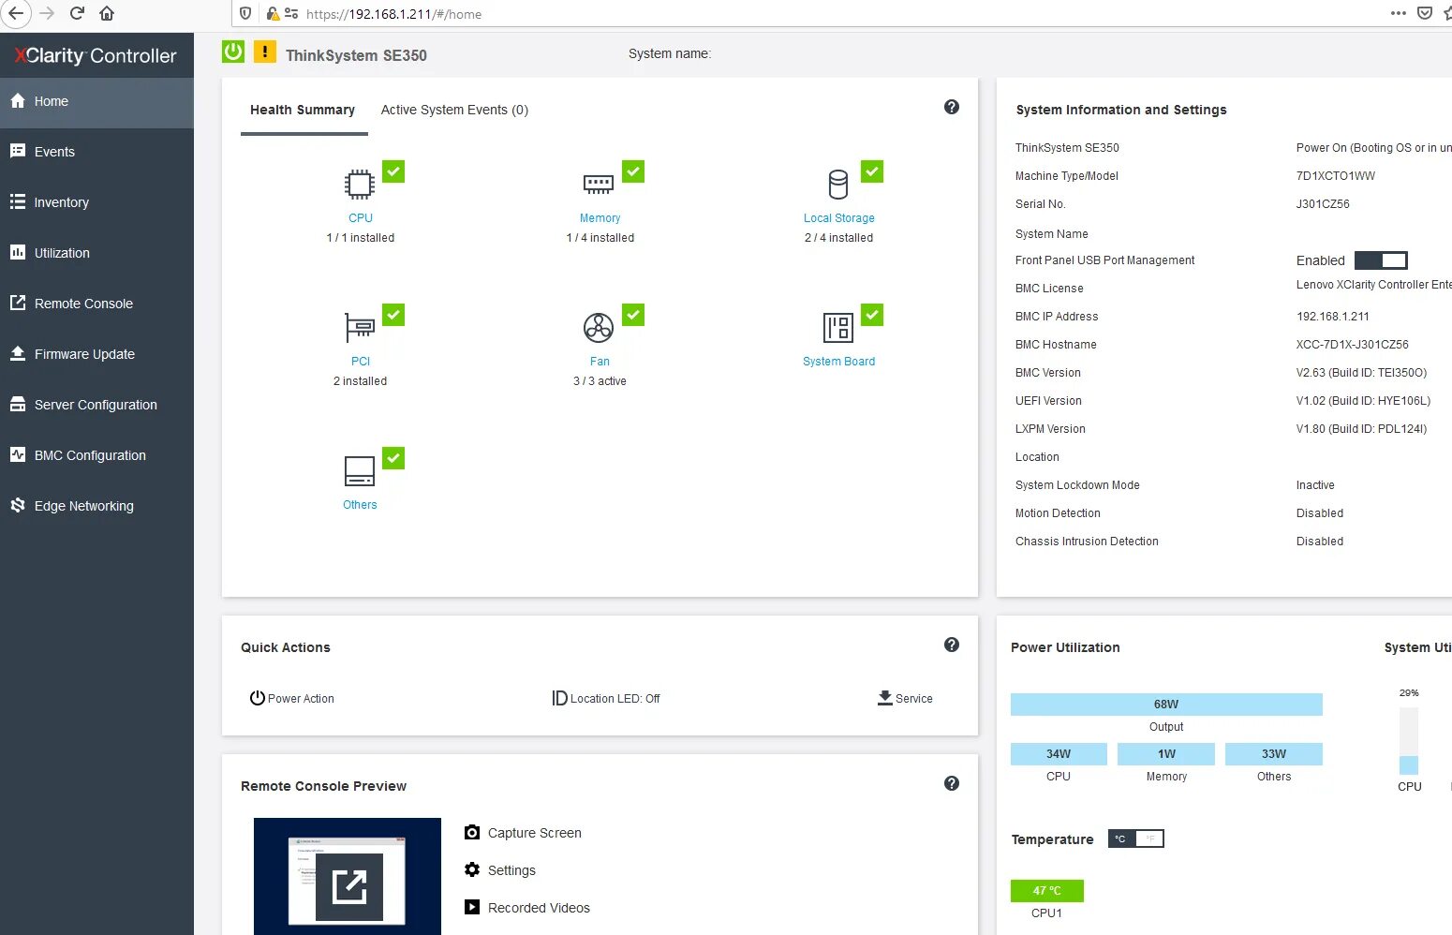The width and height of the screenshot is (1452, 935).
Task: Click the browser address bar URL
Action: (393, 14)
